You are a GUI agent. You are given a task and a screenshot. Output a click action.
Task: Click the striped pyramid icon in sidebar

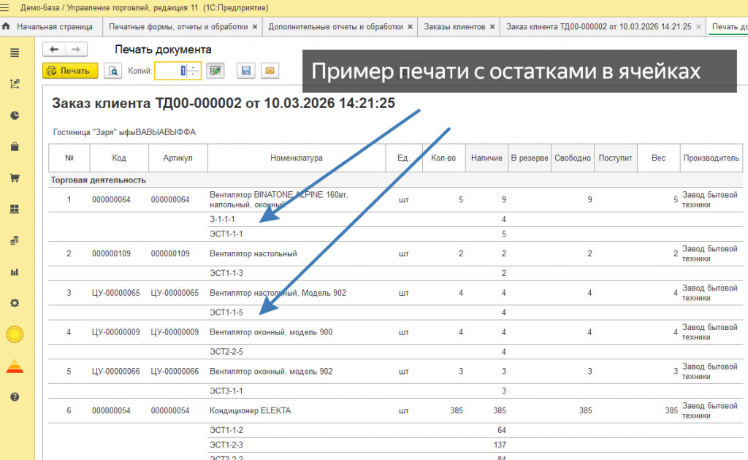[15, 366]
